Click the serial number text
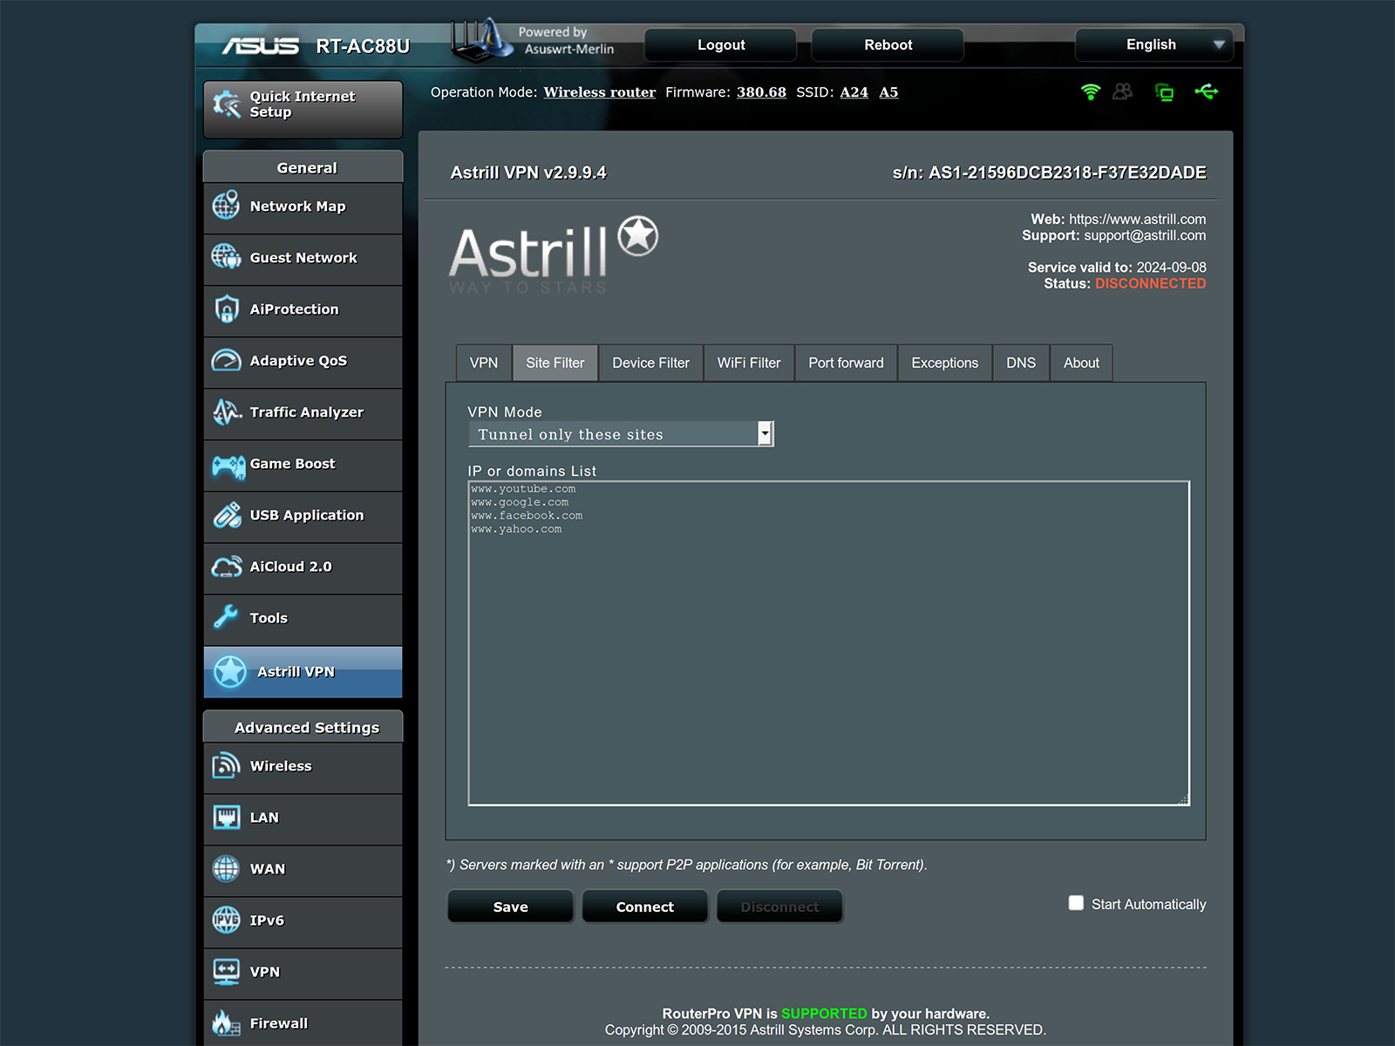1395x1046 pixels. [x=1050, y=173]
